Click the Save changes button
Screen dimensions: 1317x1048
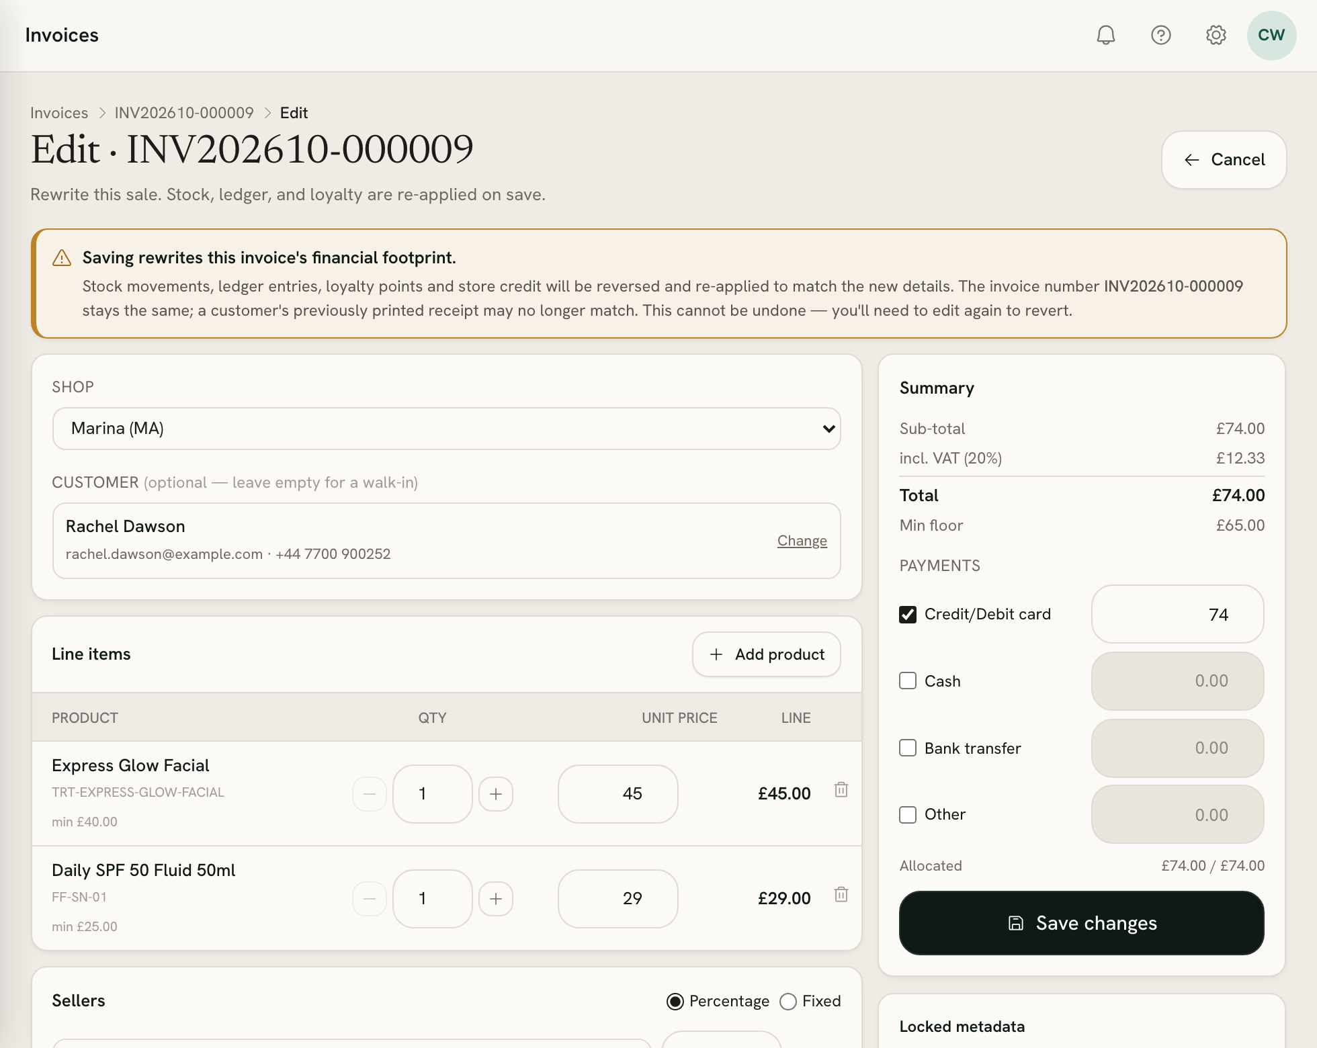click(x=1082, y=923)
